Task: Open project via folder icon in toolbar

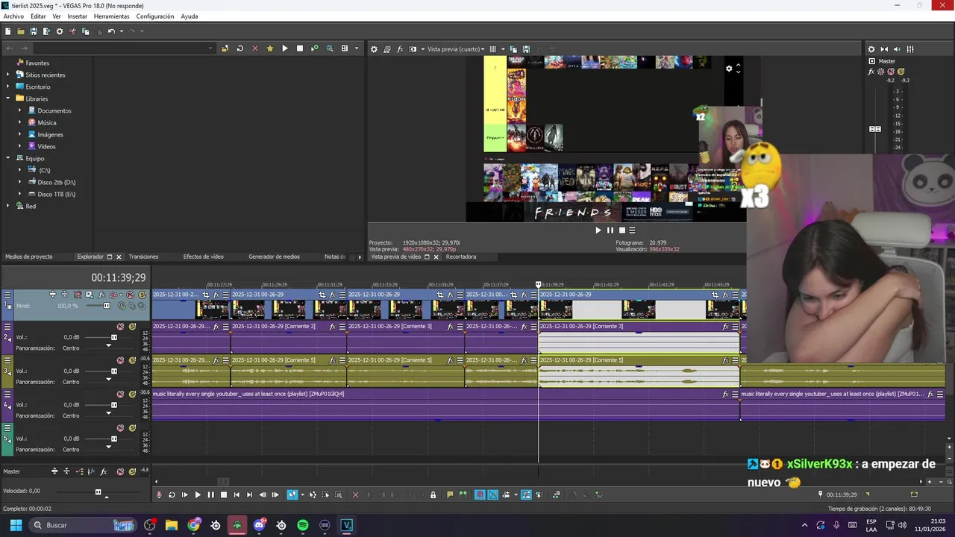Action: tap(21, 31)
